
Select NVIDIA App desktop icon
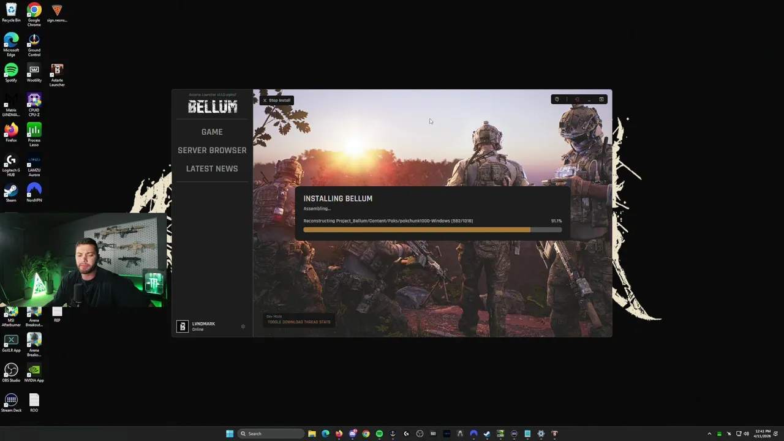click(34, 373)
